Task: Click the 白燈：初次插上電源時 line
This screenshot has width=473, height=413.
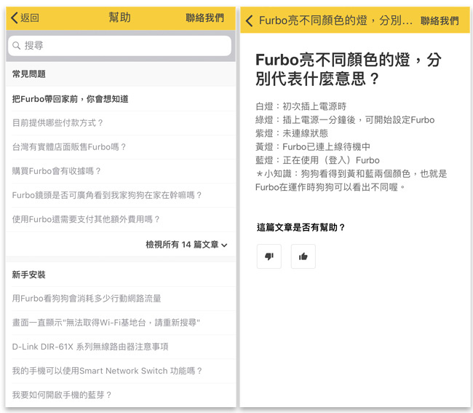Action: click(x=301, y=106)
